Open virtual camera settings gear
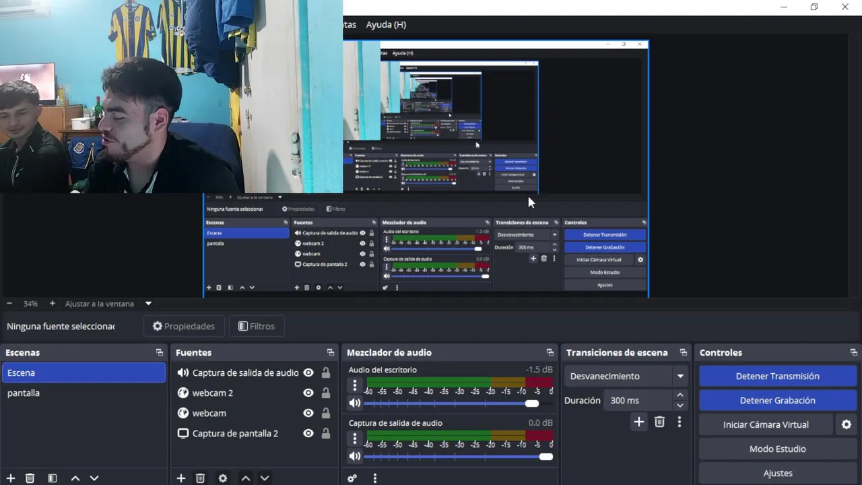 pos(847,424)
